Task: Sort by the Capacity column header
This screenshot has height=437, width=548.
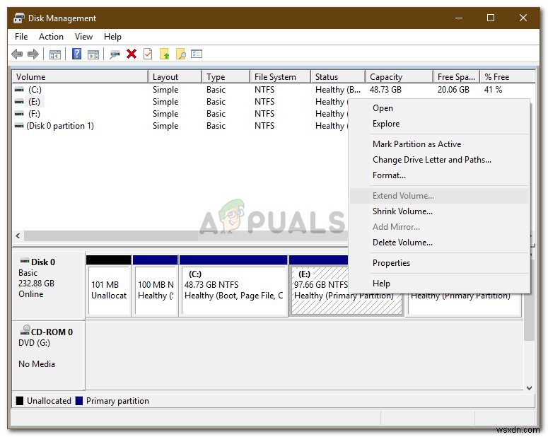Action: click(x=399, y=77)
